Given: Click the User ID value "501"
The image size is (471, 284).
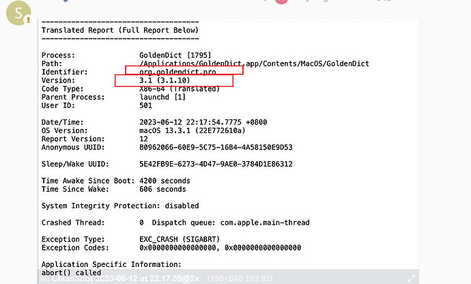Looking at the screenshot, I should (145, 106).
